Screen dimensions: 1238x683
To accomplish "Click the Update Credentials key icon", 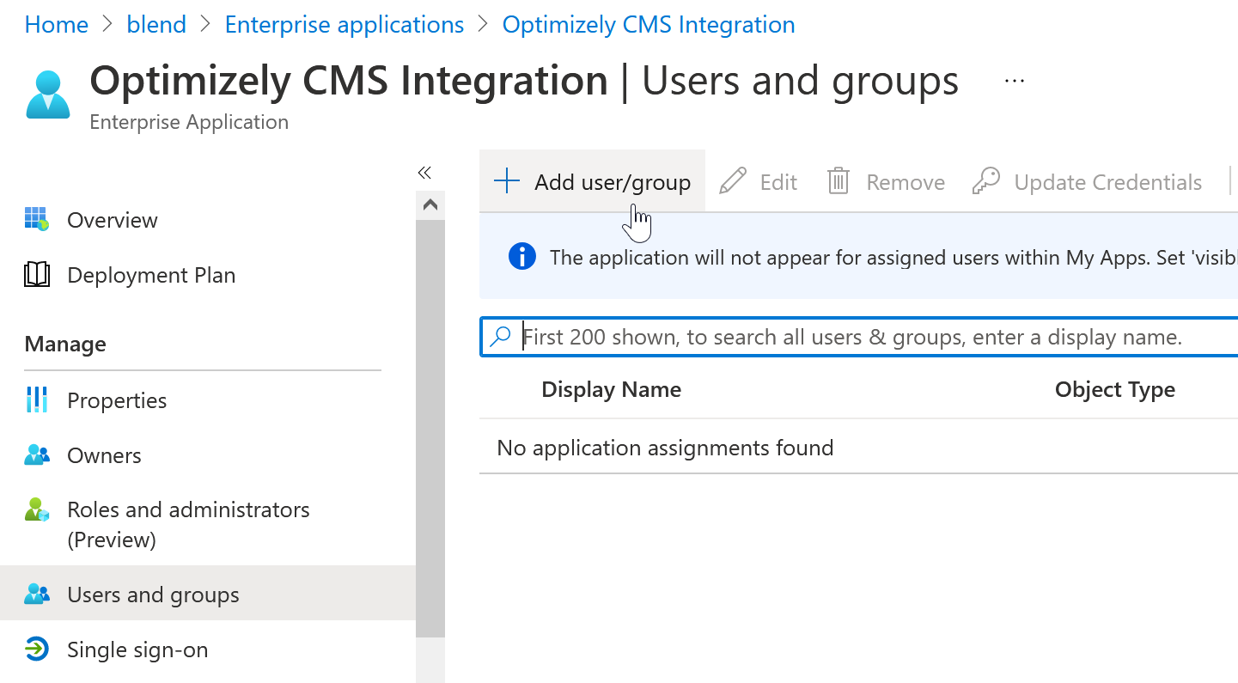I will click(986, 181).
